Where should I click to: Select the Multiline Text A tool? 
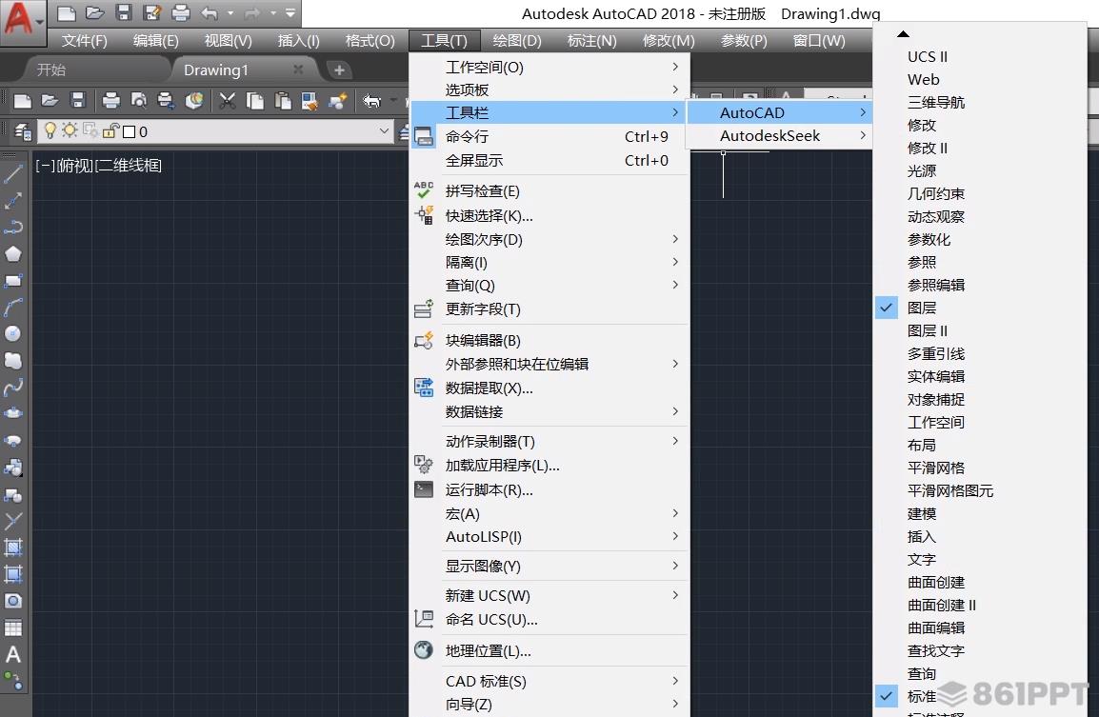(x=13, y=654)
